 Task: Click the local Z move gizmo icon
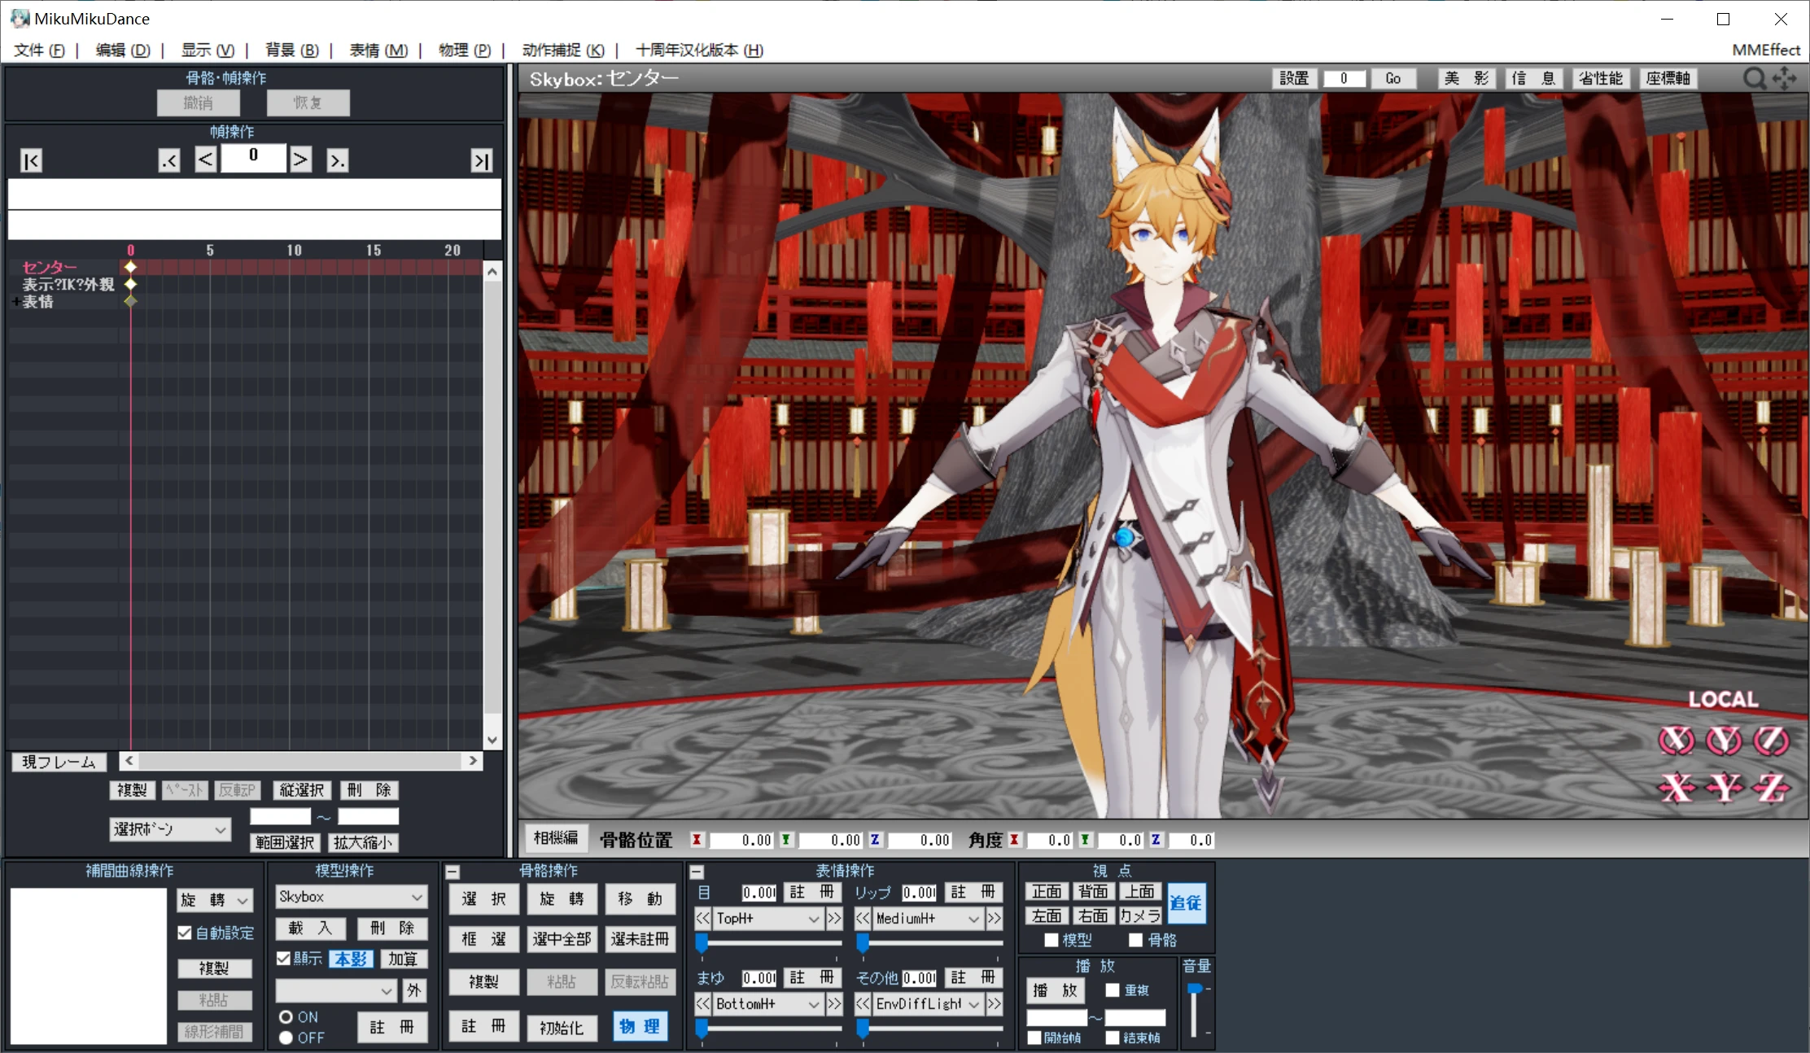(x=1771, y=787)
